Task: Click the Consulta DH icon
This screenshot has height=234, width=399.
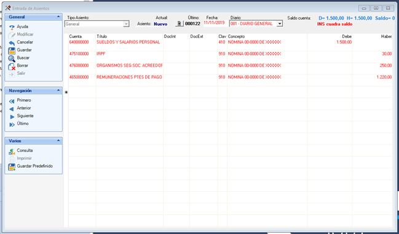Action: coord(12,151)
